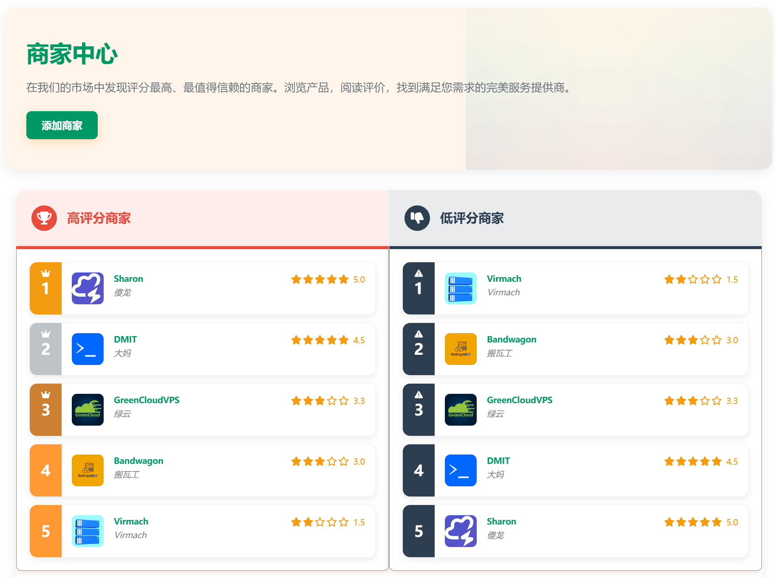Open Bandwagon logo in low-rated list

point(461,349)
